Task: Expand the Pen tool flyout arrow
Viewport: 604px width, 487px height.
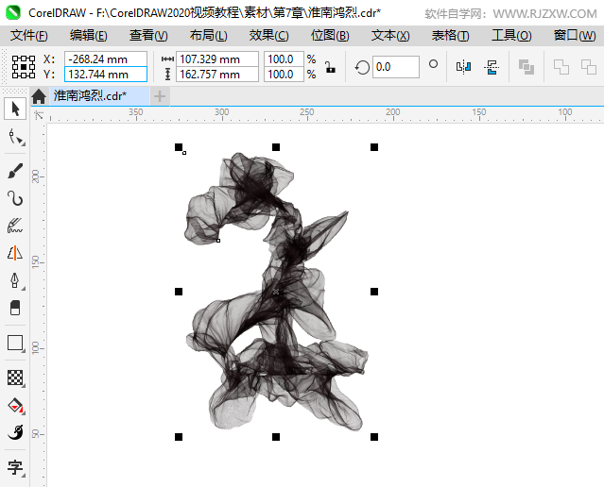Action: coord(24,288)
